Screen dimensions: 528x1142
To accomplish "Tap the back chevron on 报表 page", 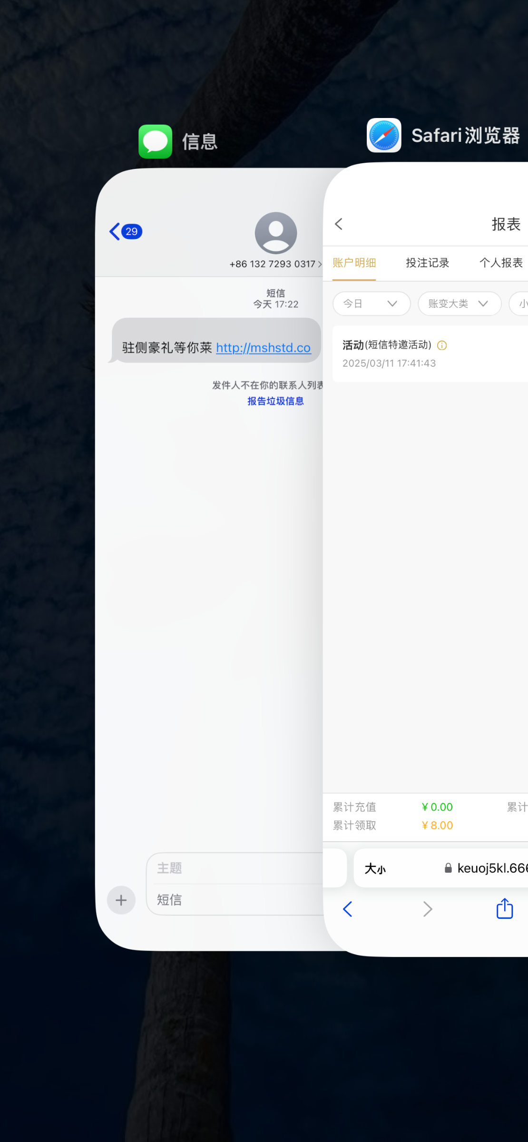I will (x=339, y=224).
